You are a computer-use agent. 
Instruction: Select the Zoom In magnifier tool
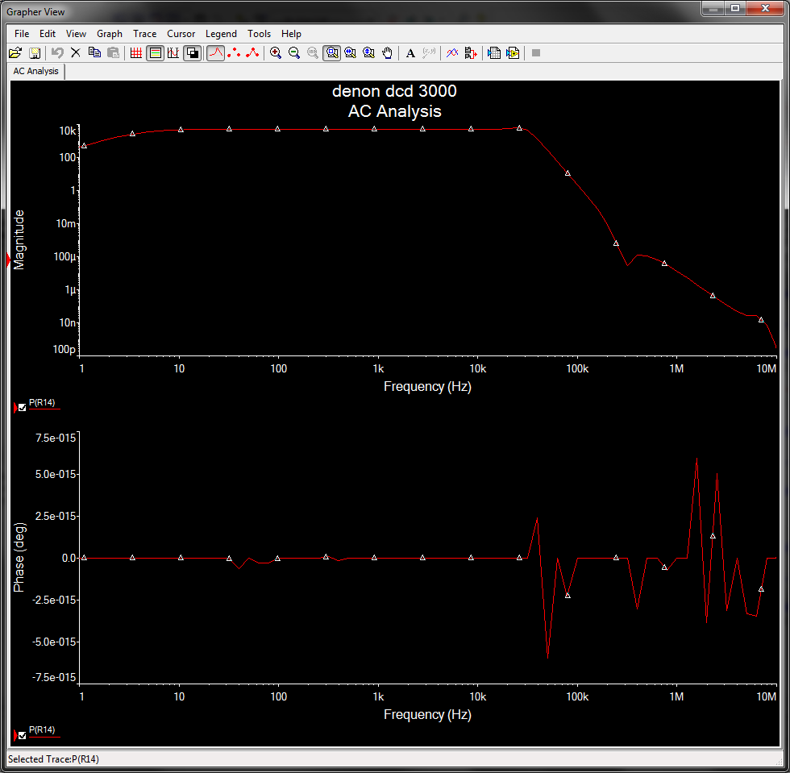[x=276, y=53]
